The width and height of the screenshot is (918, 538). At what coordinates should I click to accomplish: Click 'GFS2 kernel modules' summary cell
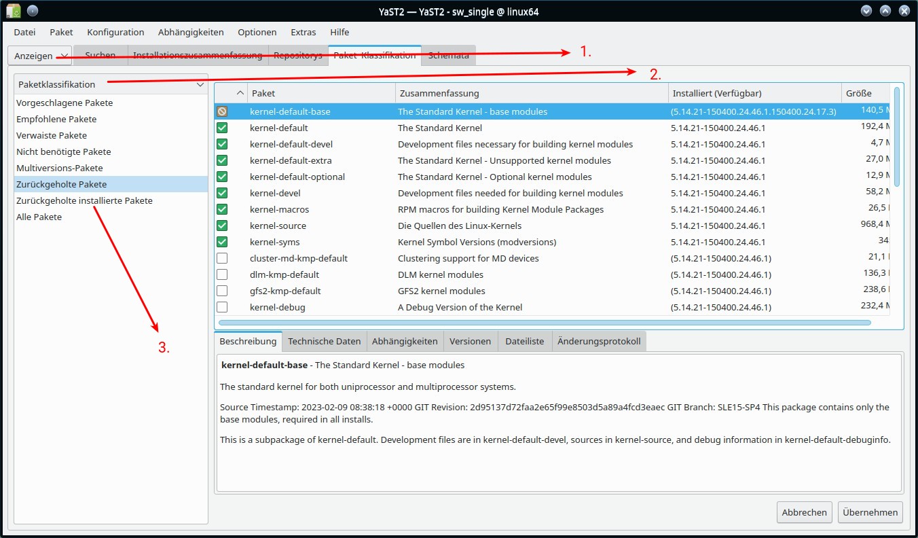[441, 291]
